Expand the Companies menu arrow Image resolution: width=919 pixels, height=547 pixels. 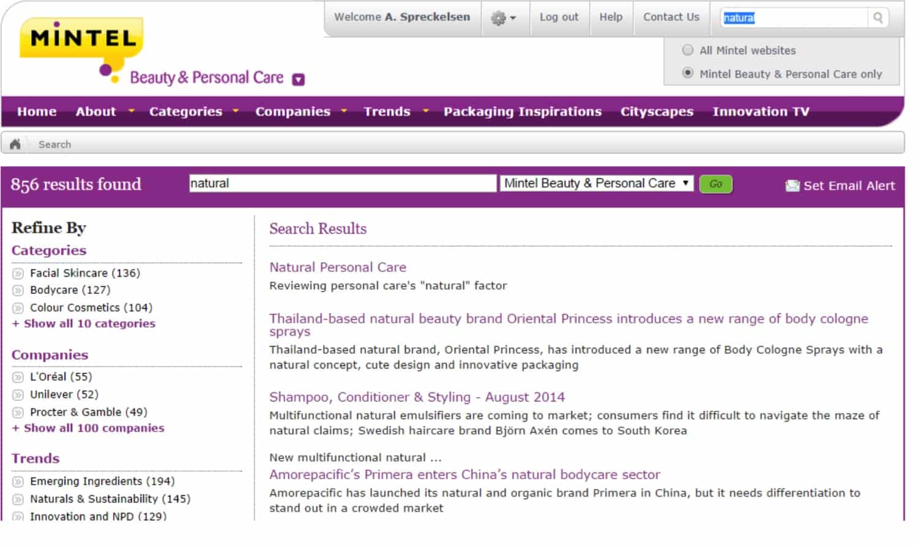(344, 111)
